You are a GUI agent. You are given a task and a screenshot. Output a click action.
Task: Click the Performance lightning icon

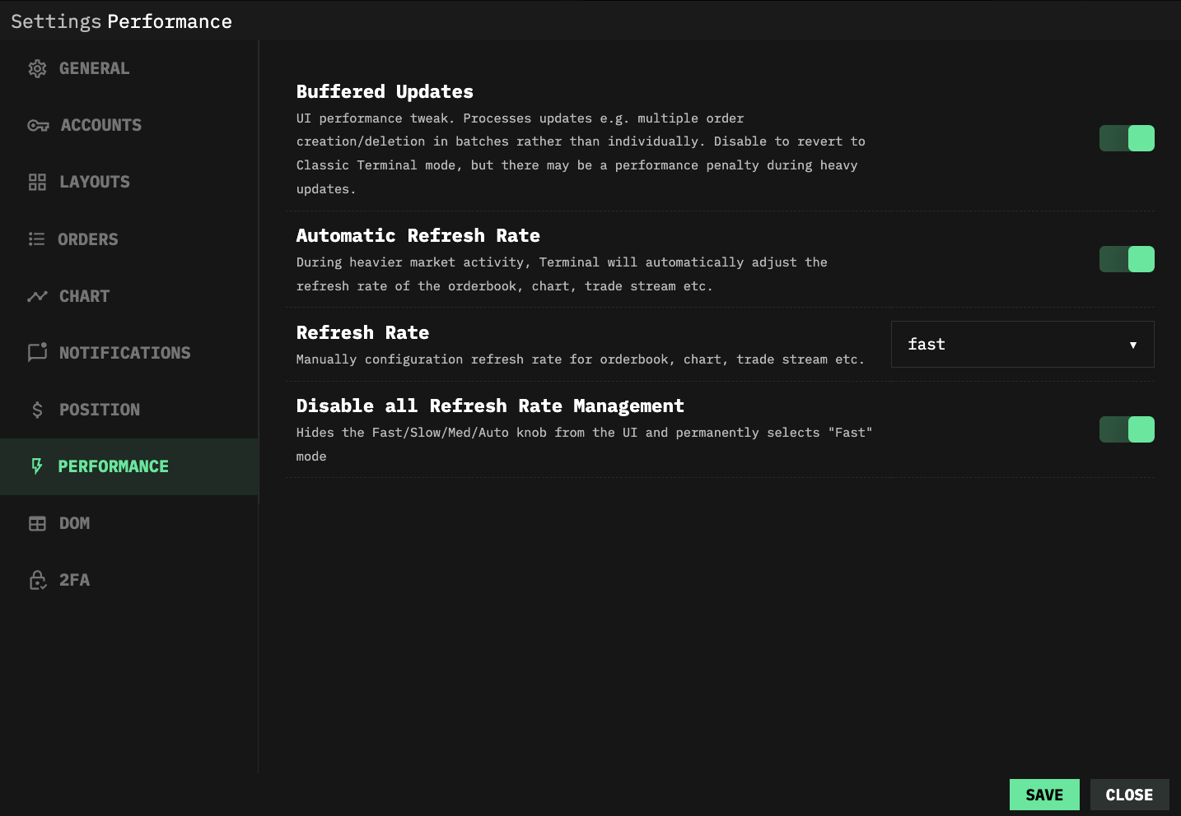(x=37, y=466)
